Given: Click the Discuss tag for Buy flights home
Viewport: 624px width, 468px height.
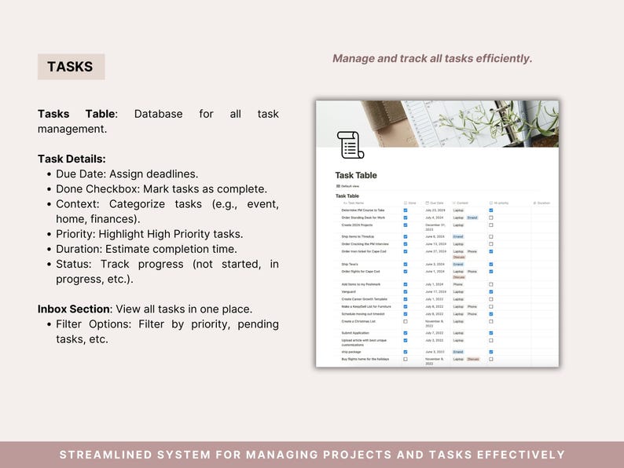Looking at the screenshot, I should (473, 359).
